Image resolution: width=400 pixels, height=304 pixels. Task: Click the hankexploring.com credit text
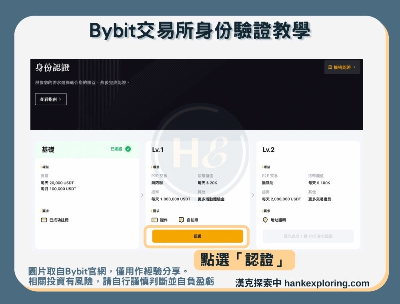tap(326, 283)
